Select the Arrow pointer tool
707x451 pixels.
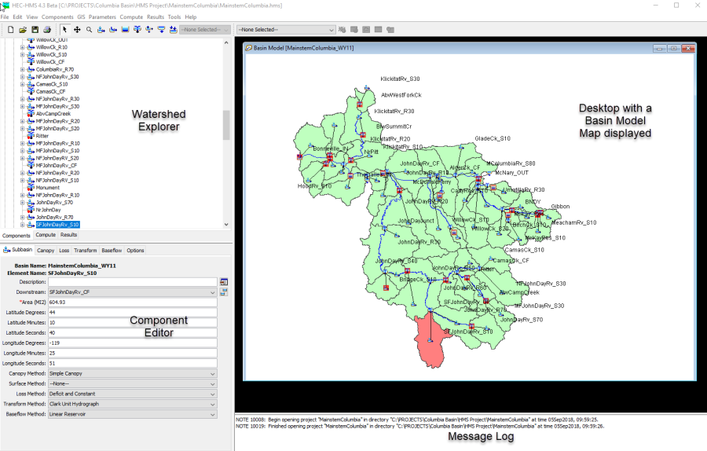pyautogui.click(x=64, y=30)
